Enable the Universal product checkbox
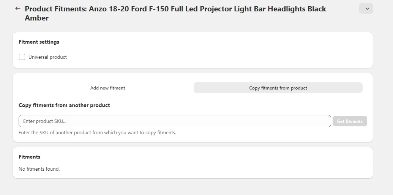Image resolution: width=393 pixels, height=195 pixels. [x=22, y=57]
